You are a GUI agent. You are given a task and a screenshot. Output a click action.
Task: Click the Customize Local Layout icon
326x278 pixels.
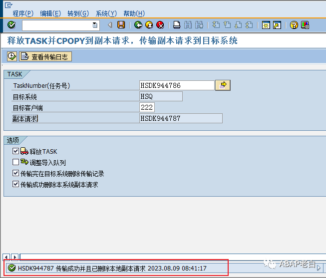pyautogui.click(x=305, y=25)
